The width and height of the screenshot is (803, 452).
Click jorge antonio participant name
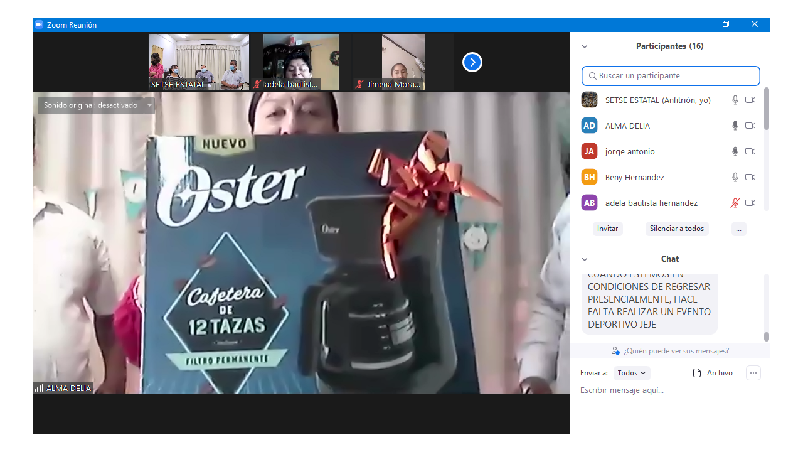pyautogui.click(x=630, y=151)
